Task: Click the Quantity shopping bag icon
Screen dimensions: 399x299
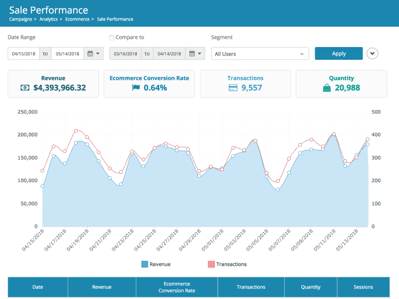Action: coord(328,87)
